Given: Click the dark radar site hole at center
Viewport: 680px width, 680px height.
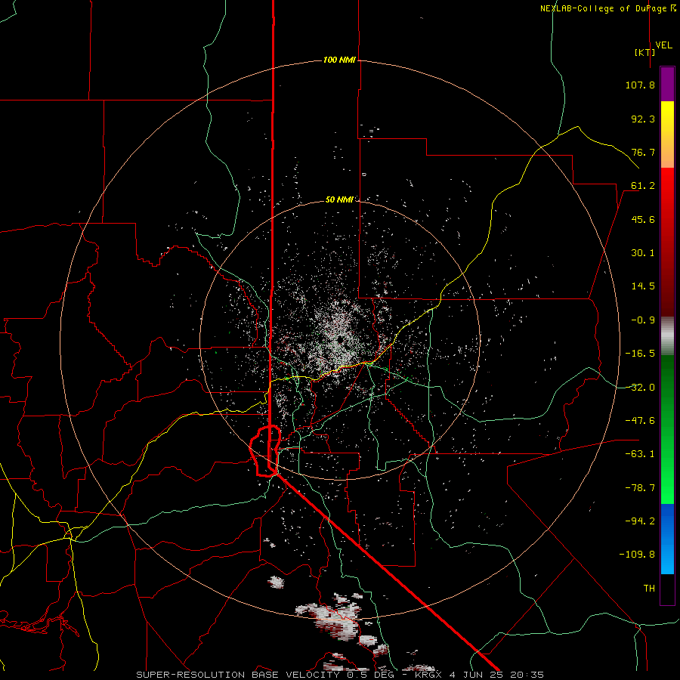Looking at the screenshot, I should pyautogui.click(x=342, y=339).
